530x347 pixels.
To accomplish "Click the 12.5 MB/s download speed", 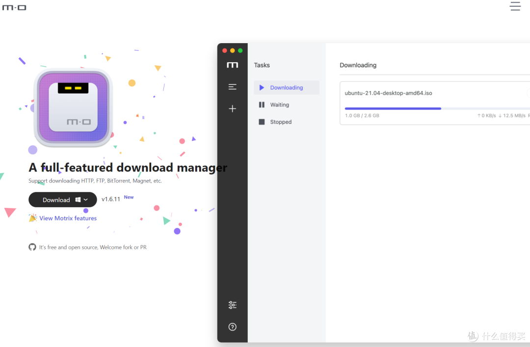I will [512, 116].
